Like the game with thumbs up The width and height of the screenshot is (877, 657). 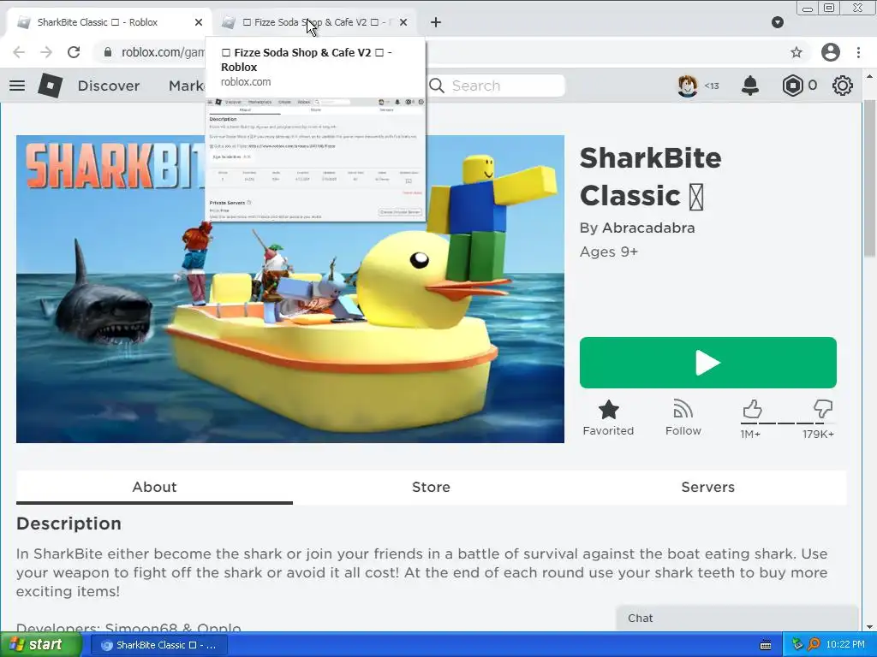[752, 410]
